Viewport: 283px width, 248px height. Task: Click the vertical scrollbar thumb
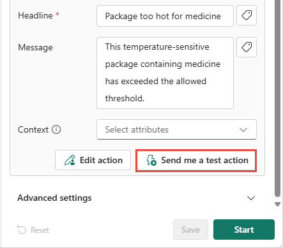277,99
